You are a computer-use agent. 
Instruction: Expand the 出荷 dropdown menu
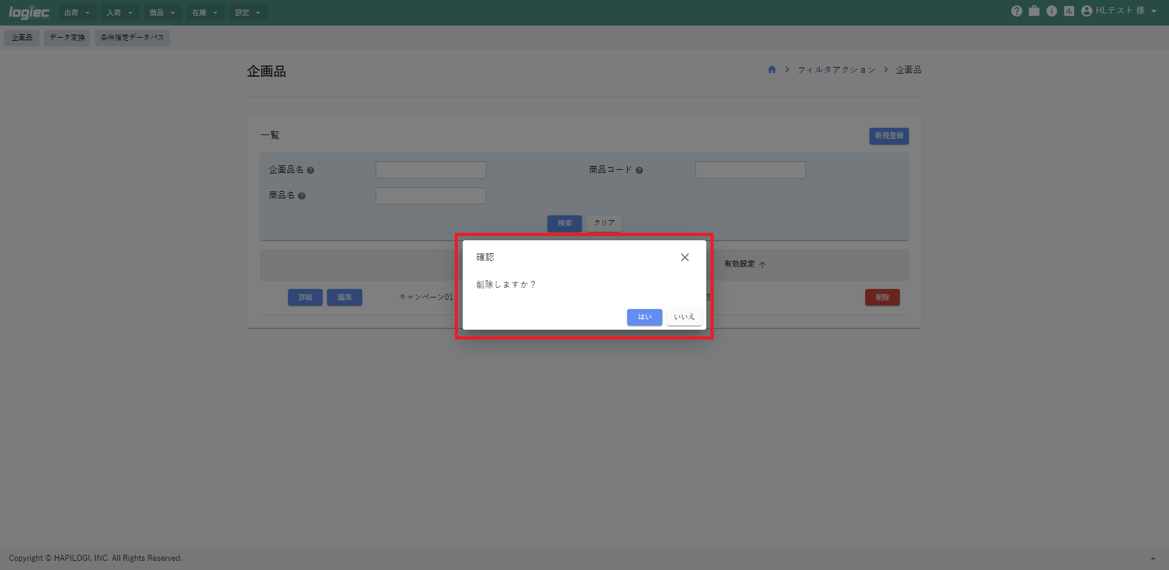77,13
